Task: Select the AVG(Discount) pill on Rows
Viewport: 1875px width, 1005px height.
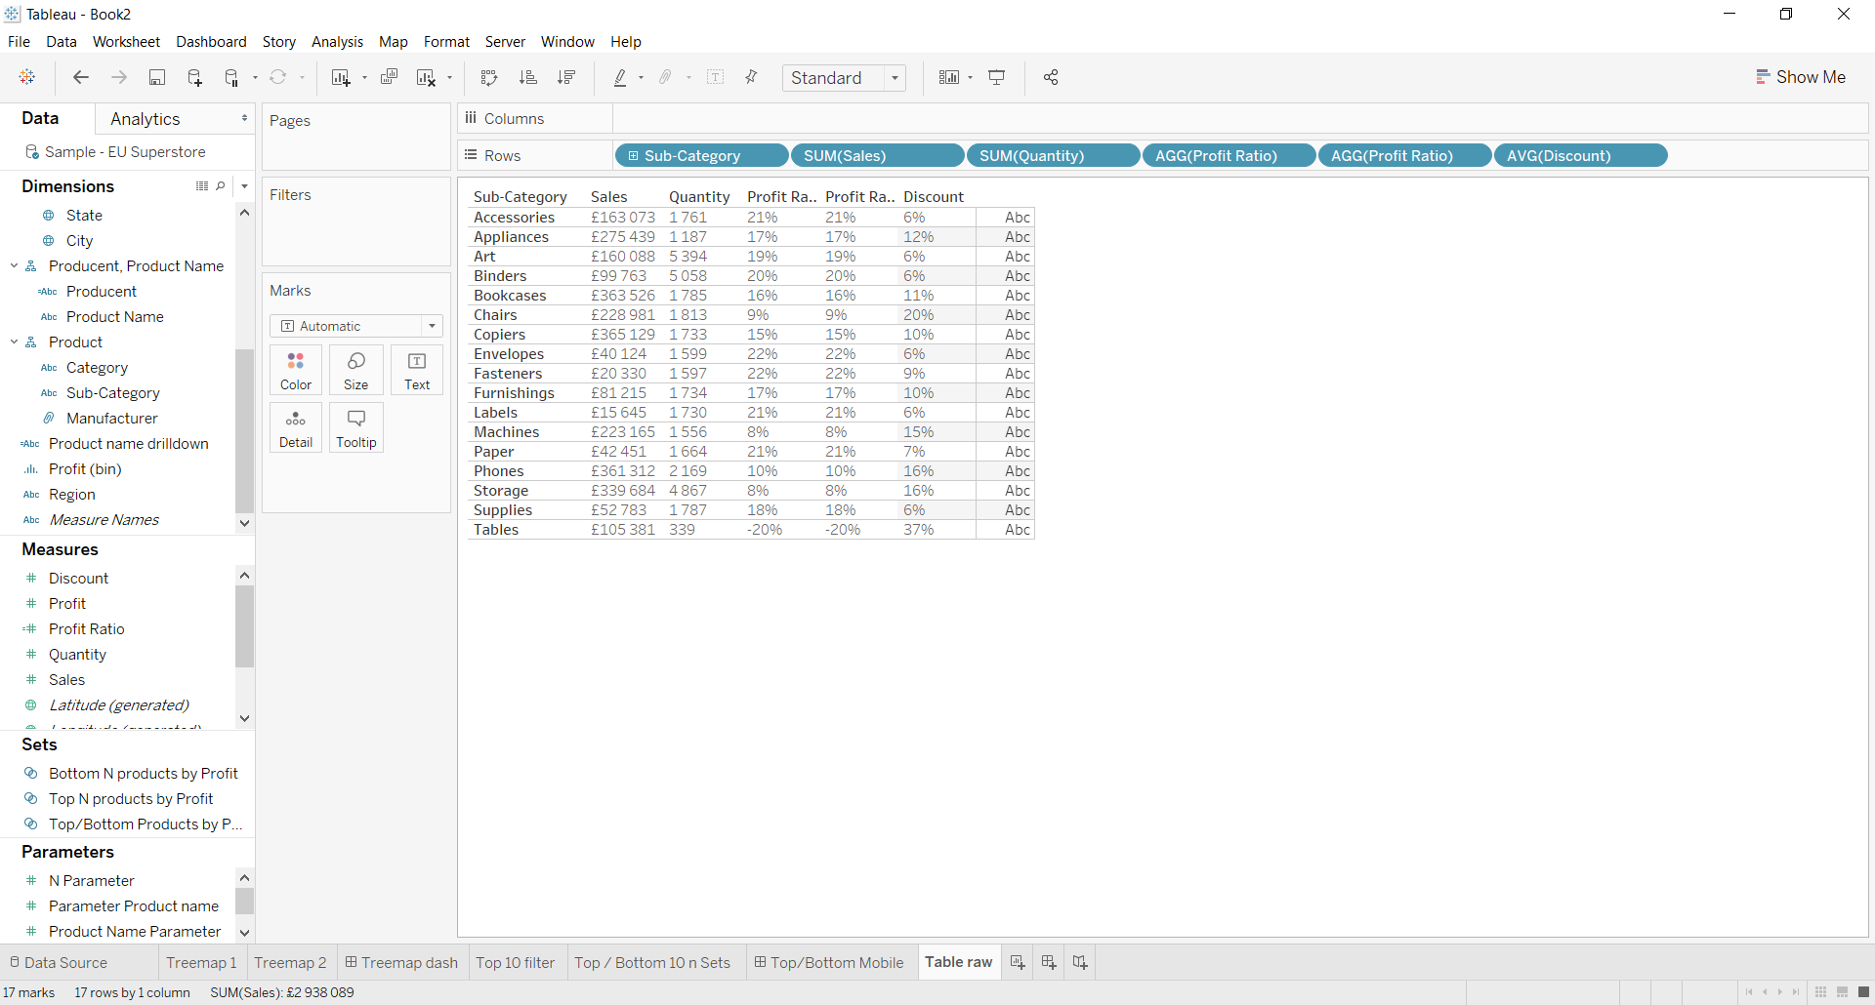Action: [x=1579, y=156]
